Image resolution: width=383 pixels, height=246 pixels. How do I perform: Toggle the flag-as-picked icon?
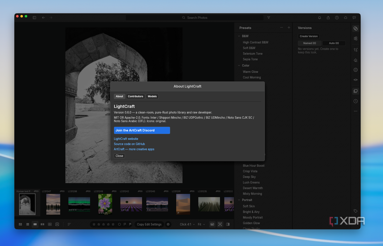pyautogui.click(x=125, y=224)
